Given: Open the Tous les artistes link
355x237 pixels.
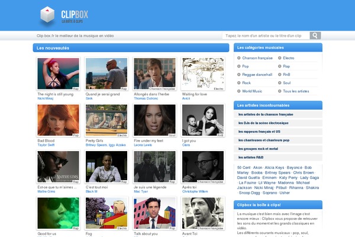Looking at the screenshot, I should (296, 91).
